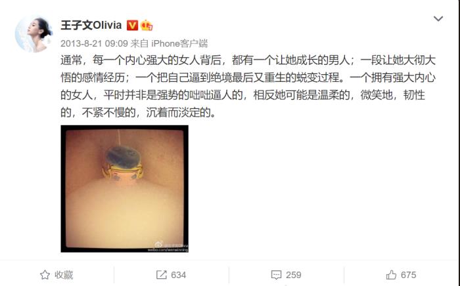This screenshot has width=460, height=286.
Task: Click the post text starting with 通常
Action: 248,87
